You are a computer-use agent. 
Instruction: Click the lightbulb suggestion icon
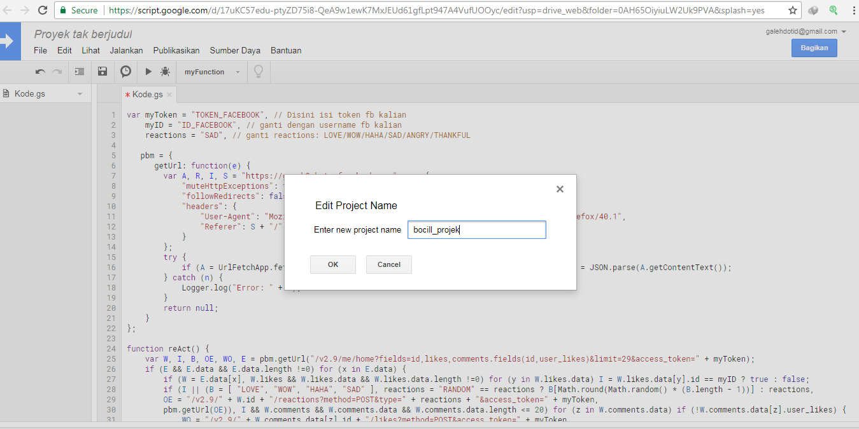click(x=258, y=71)
